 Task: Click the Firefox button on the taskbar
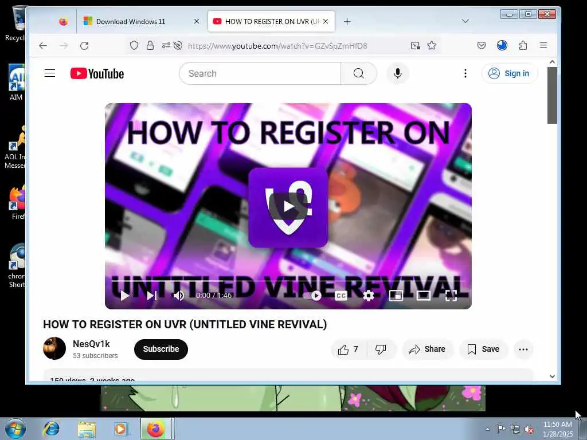(x=156, y=429)
